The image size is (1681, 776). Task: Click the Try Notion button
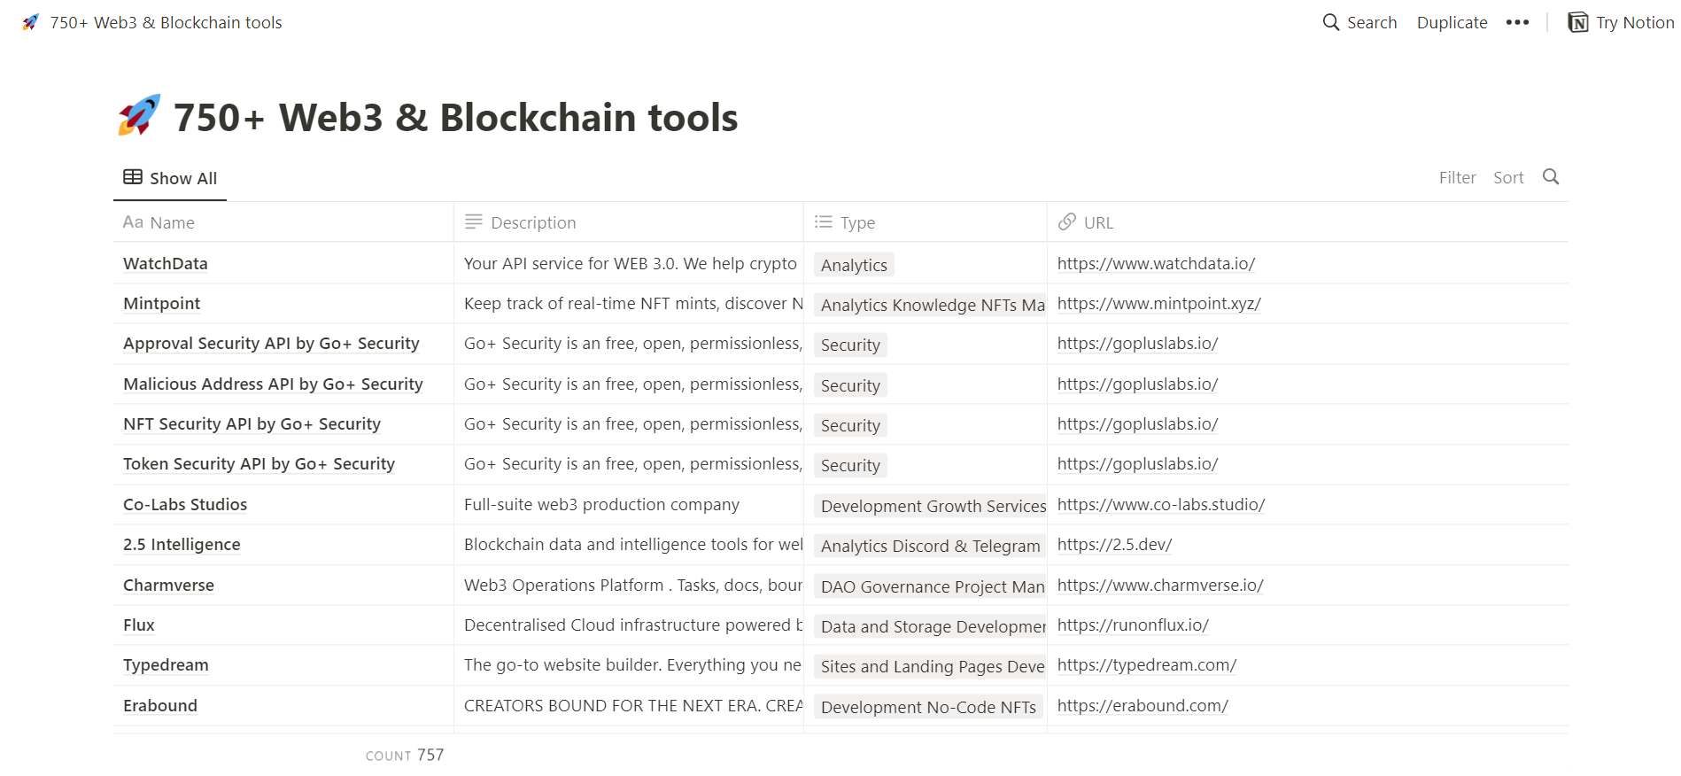[x=1621, y=22]
